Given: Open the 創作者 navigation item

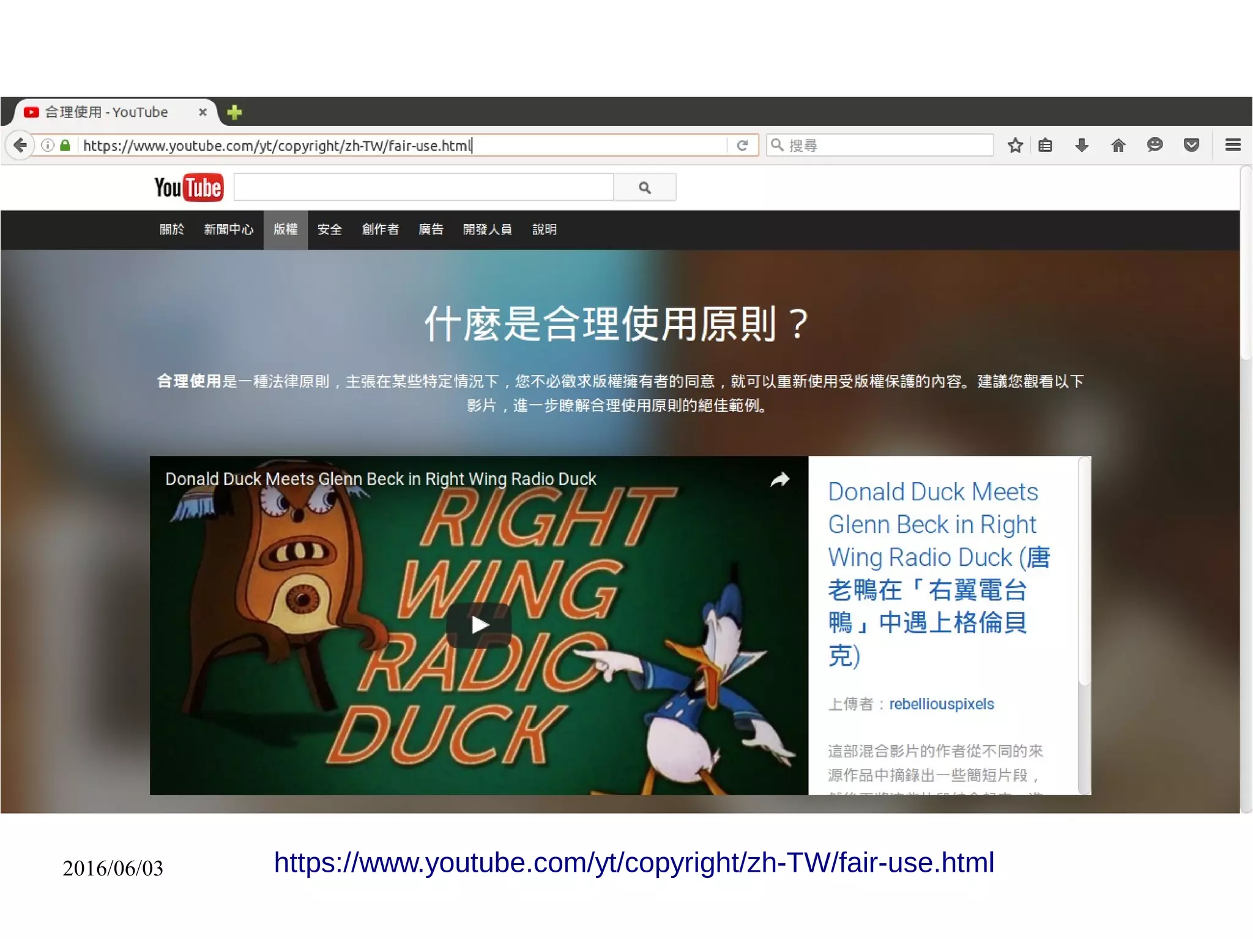Looking at the screenshot, I should [380, 229].
